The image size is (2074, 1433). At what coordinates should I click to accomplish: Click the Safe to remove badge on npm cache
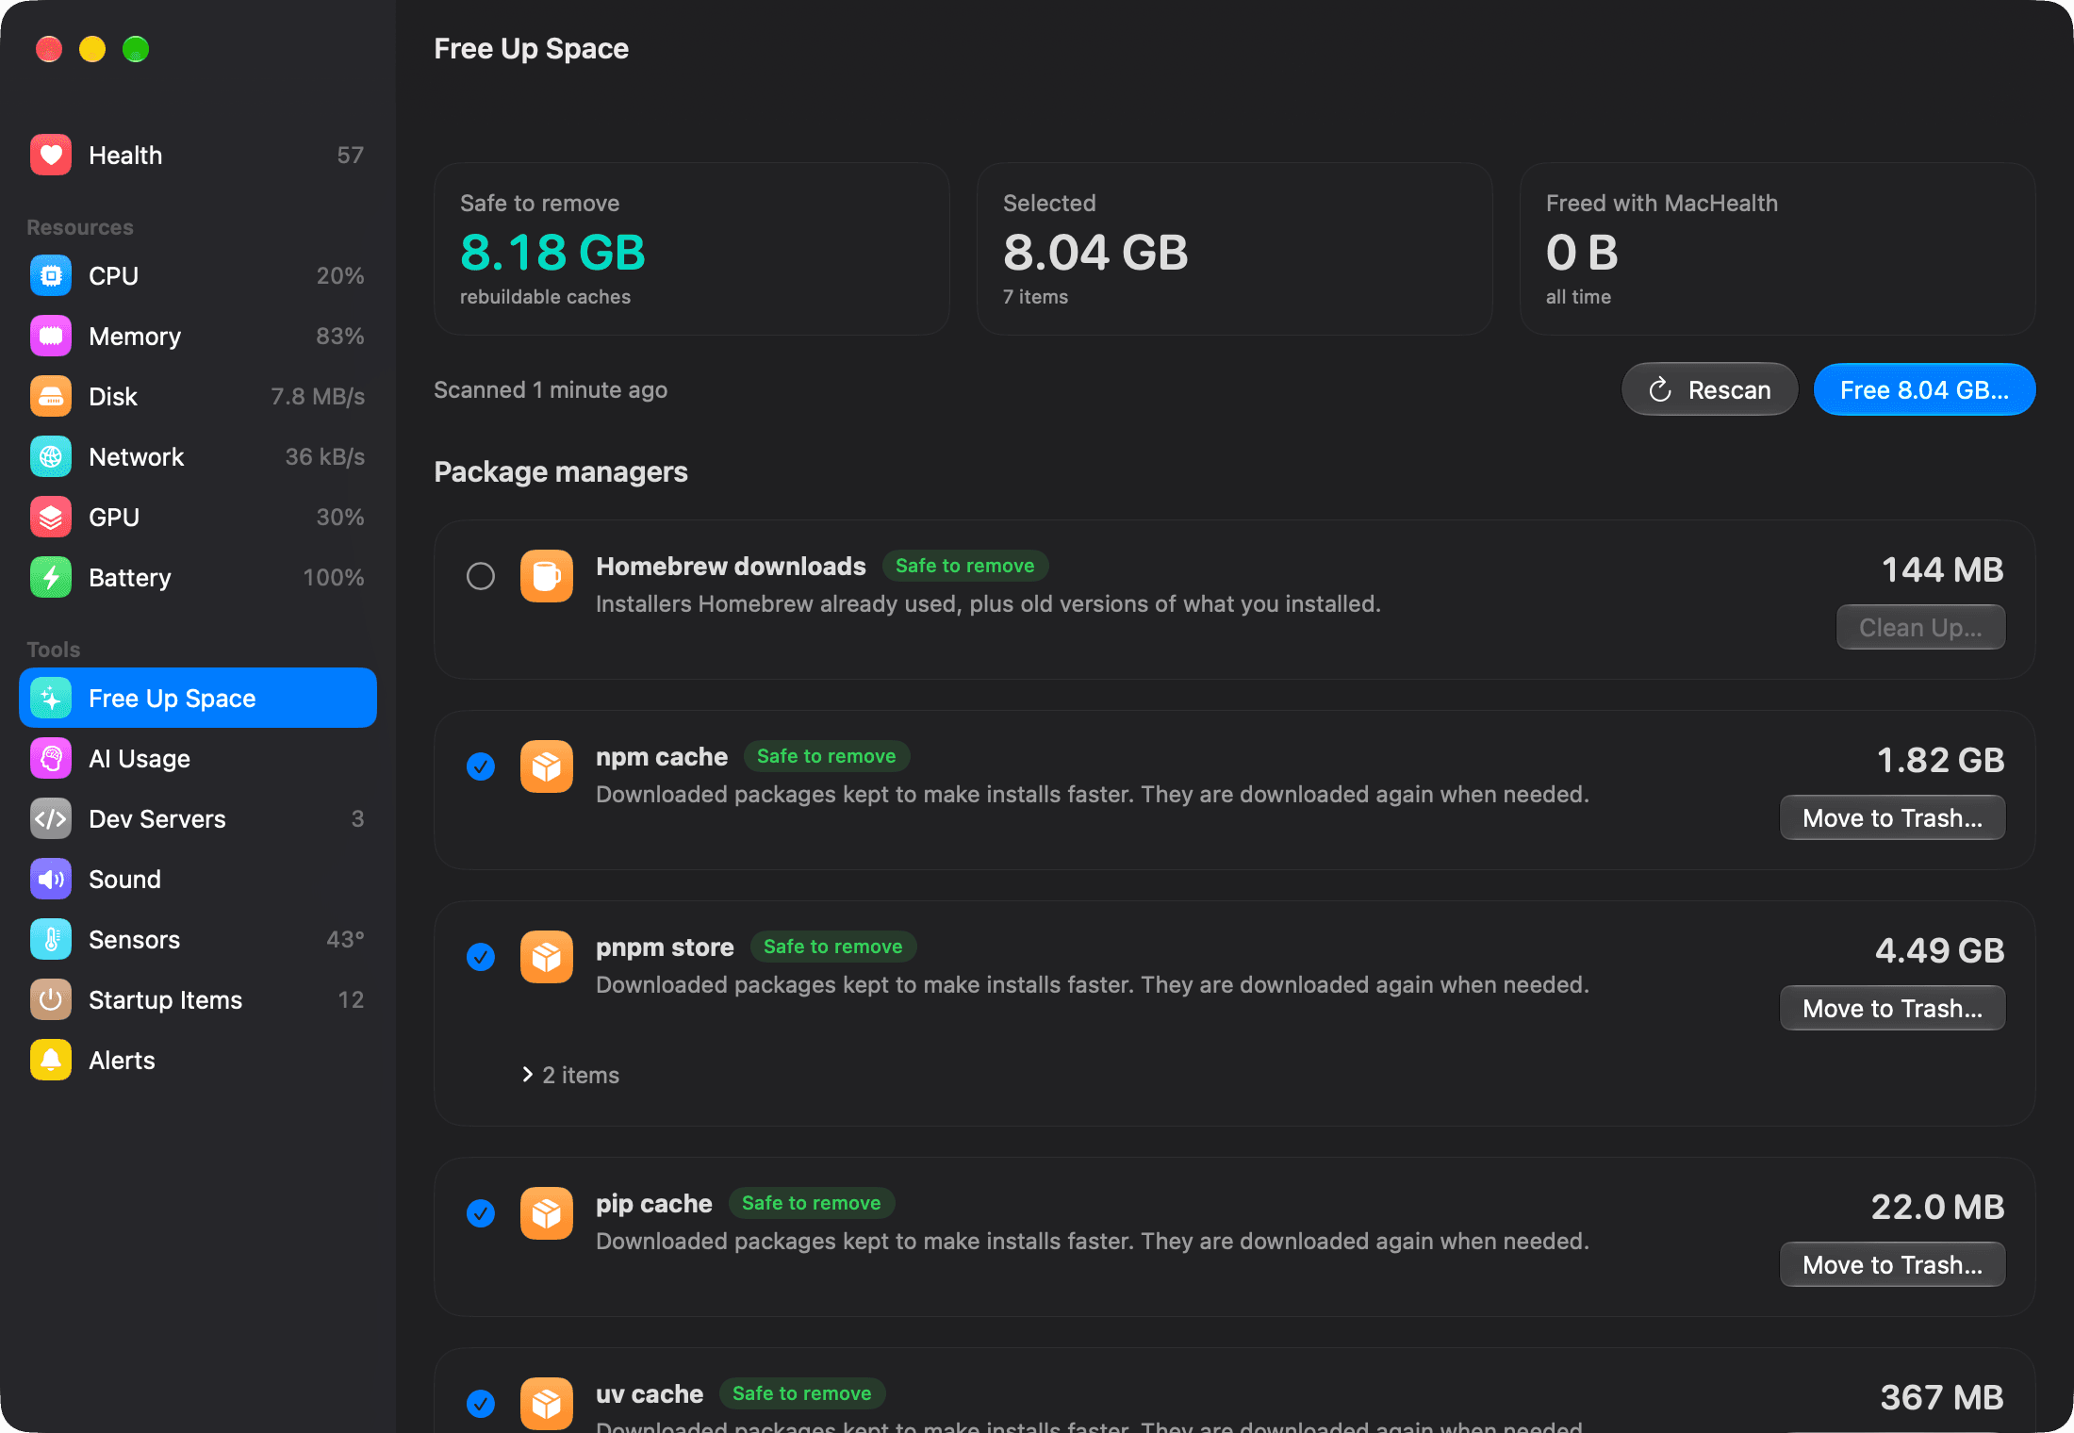tap(827, 756)
